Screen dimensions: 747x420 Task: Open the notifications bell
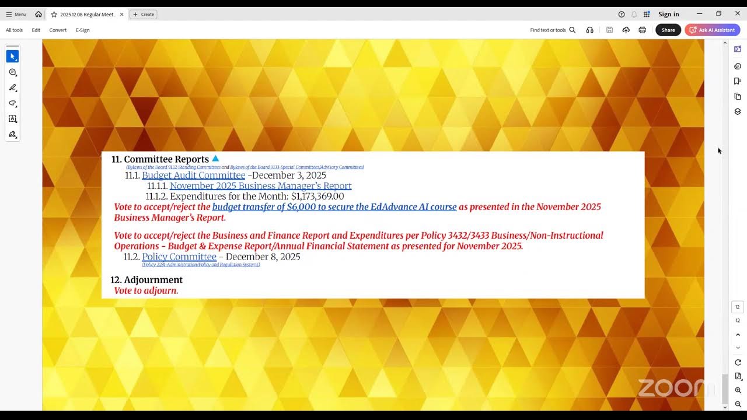click(634, 14)
